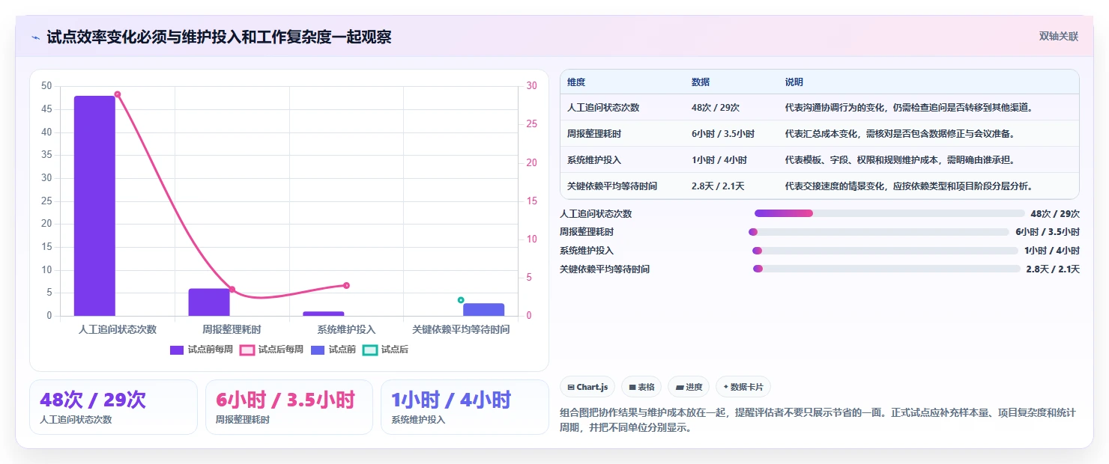Click table row label 周报整理耗时
The width and height of the screenshot is (1109, 464).
594,133
